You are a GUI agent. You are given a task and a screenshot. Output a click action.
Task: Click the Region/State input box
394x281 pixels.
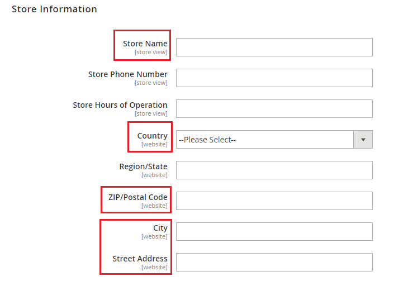point(274,170)
